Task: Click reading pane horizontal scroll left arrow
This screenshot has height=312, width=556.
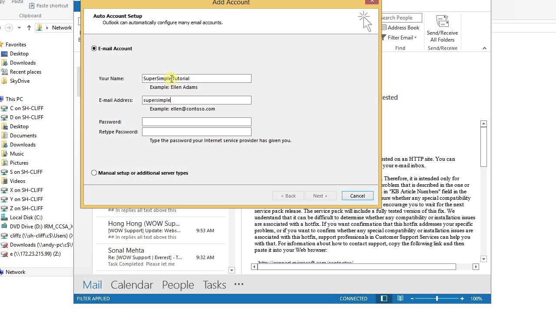Action: click(254, 267)
